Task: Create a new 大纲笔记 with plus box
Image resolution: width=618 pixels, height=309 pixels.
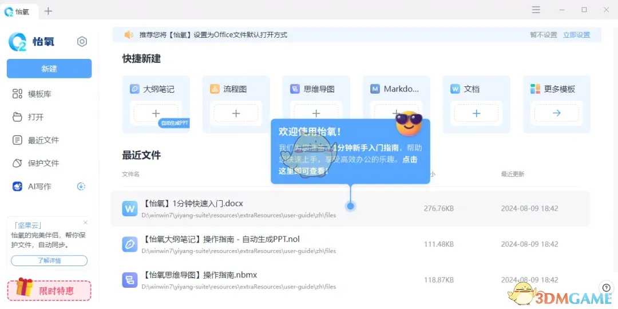Action: [156, 113]
